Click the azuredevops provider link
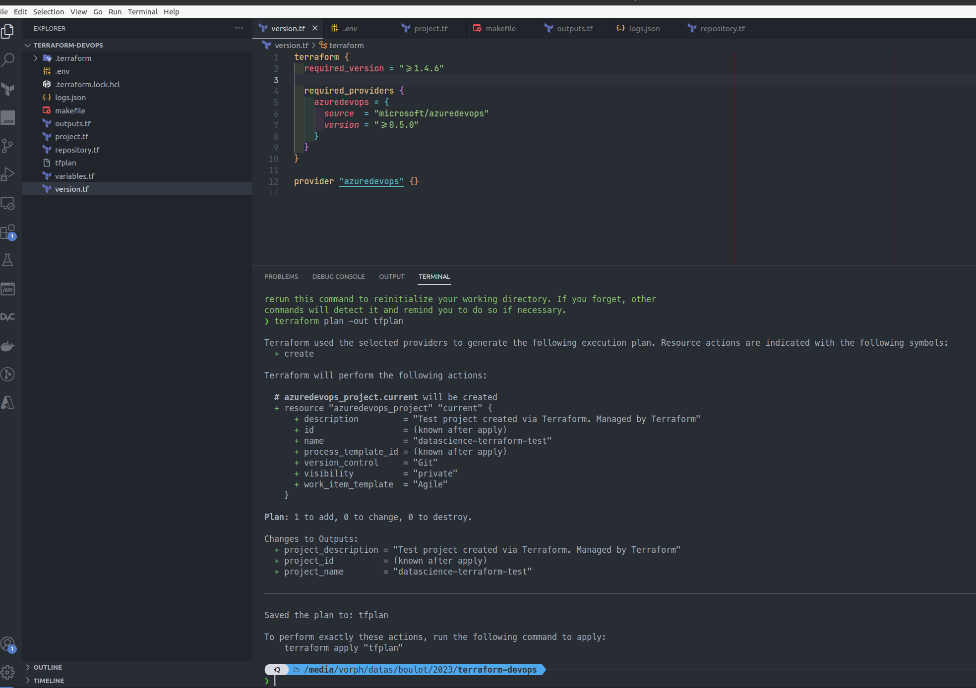 [x=371, y=181]
